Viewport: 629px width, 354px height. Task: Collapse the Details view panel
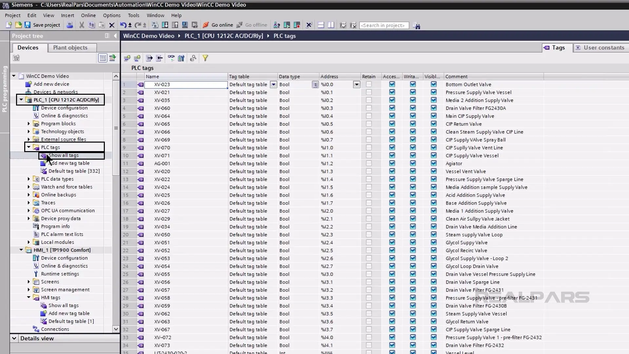[x=14, y=338]
